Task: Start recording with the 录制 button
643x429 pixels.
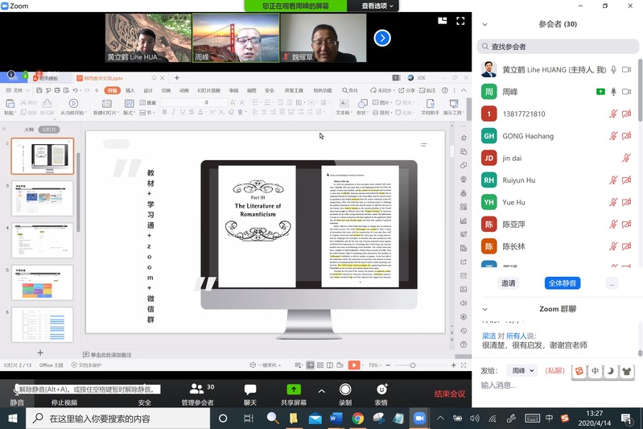Action: tap(344, 390)
